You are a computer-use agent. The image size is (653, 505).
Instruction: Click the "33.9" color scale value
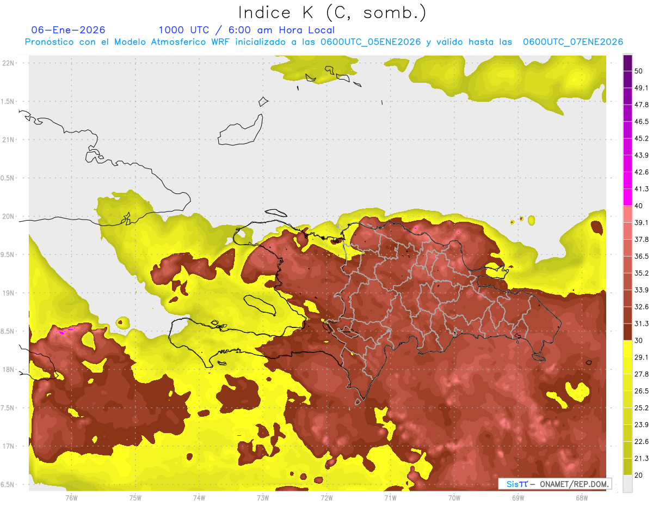point(642,290)
